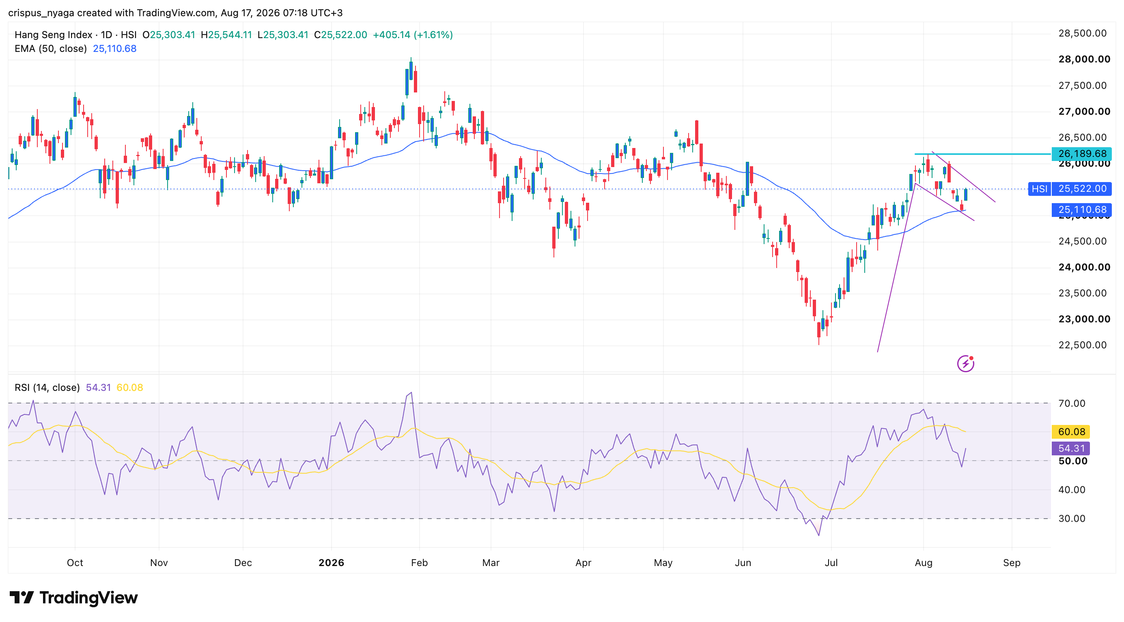Click the HSI price label tag
Screen dimensions: 1124x622
[1039, 189]
